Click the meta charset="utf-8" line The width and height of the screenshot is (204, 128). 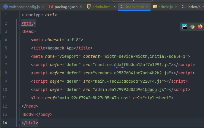click(x=57, y=40)
